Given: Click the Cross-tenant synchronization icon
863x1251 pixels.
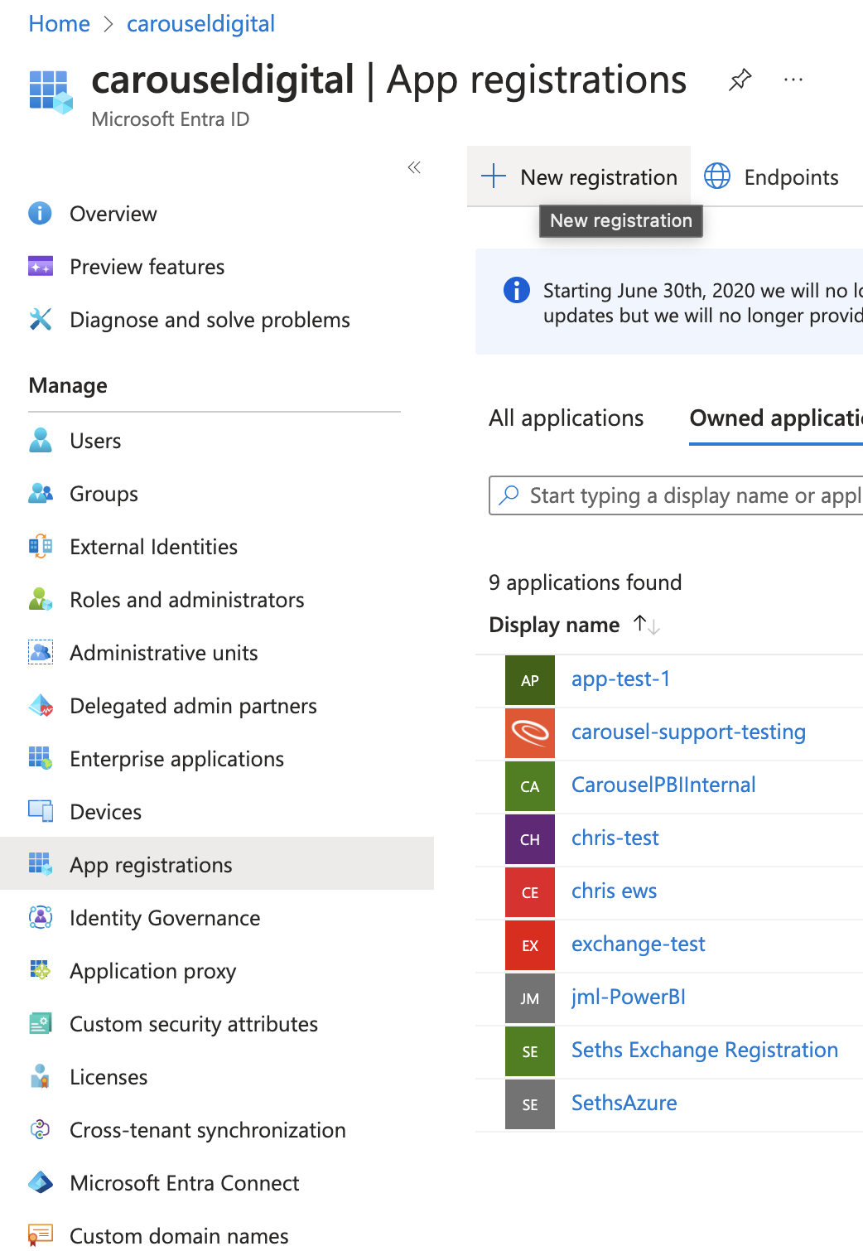Looking at the screenshot, I should tap(40, 1130).
